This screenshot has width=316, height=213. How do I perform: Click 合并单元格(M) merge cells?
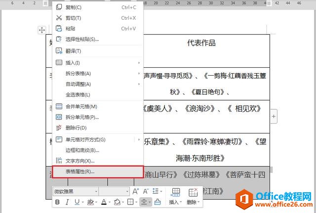[x=98, y=107]
